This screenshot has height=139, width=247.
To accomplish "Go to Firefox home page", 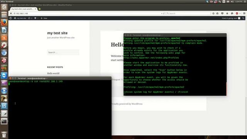I will tap(227, 14).
